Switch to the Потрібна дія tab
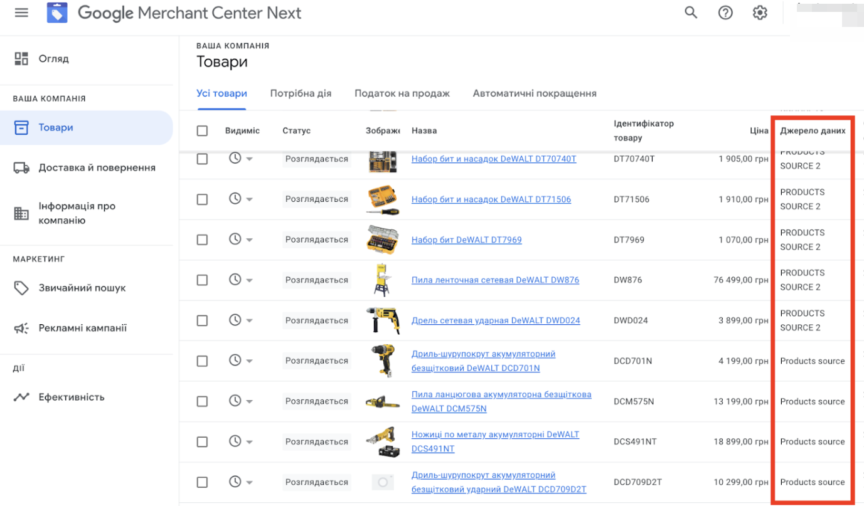 pos(301,93)
